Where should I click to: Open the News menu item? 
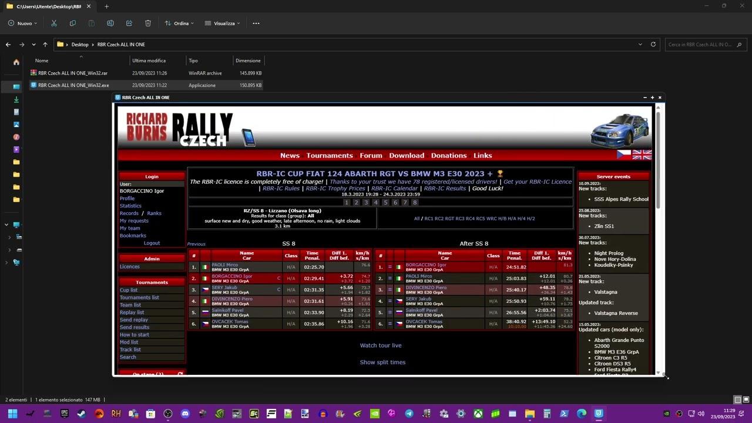click(290, 156)
